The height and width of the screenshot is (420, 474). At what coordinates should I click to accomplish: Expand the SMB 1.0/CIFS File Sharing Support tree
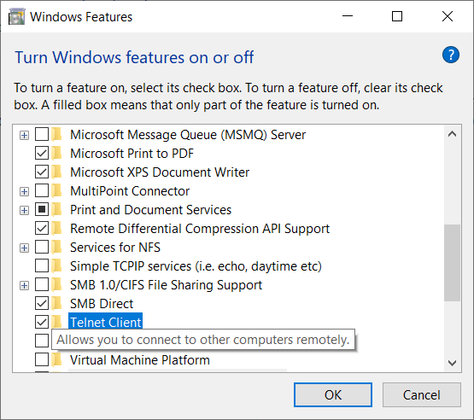(24, 285)
